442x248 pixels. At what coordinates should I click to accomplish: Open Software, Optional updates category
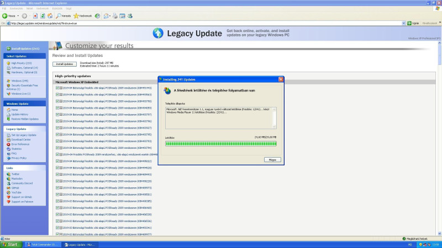click(24, 68)
